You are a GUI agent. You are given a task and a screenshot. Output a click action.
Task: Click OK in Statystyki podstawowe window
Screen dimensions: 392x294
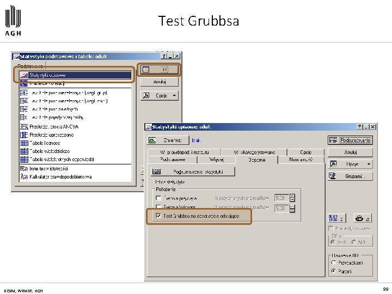[x=160, y=70]
